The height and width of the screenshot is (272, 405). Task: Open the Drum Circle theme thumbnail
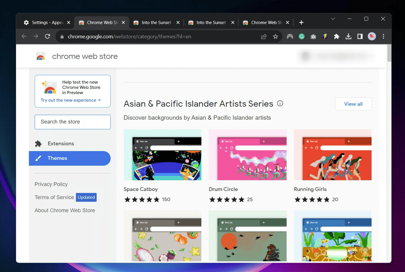pos(248,155)
